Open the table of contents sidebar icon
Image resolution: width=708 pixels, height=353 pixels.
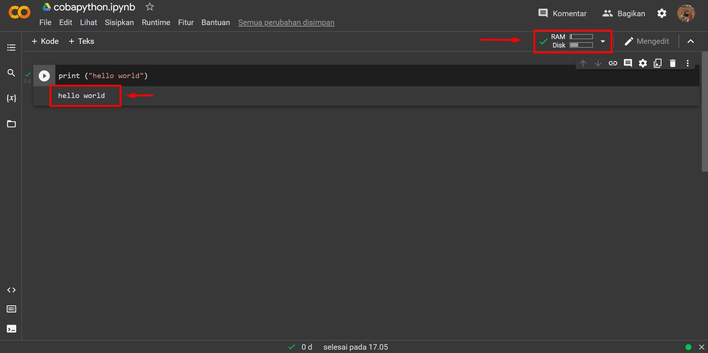tap(11, 48)
